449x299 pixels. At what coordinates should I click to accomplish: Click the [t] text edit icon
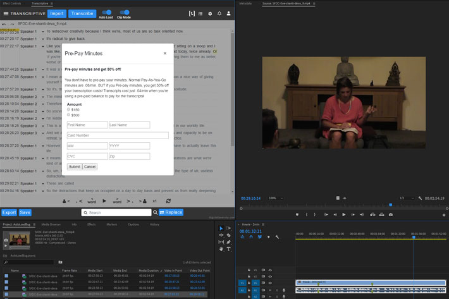pyautogui.click(x=192, y=13)
